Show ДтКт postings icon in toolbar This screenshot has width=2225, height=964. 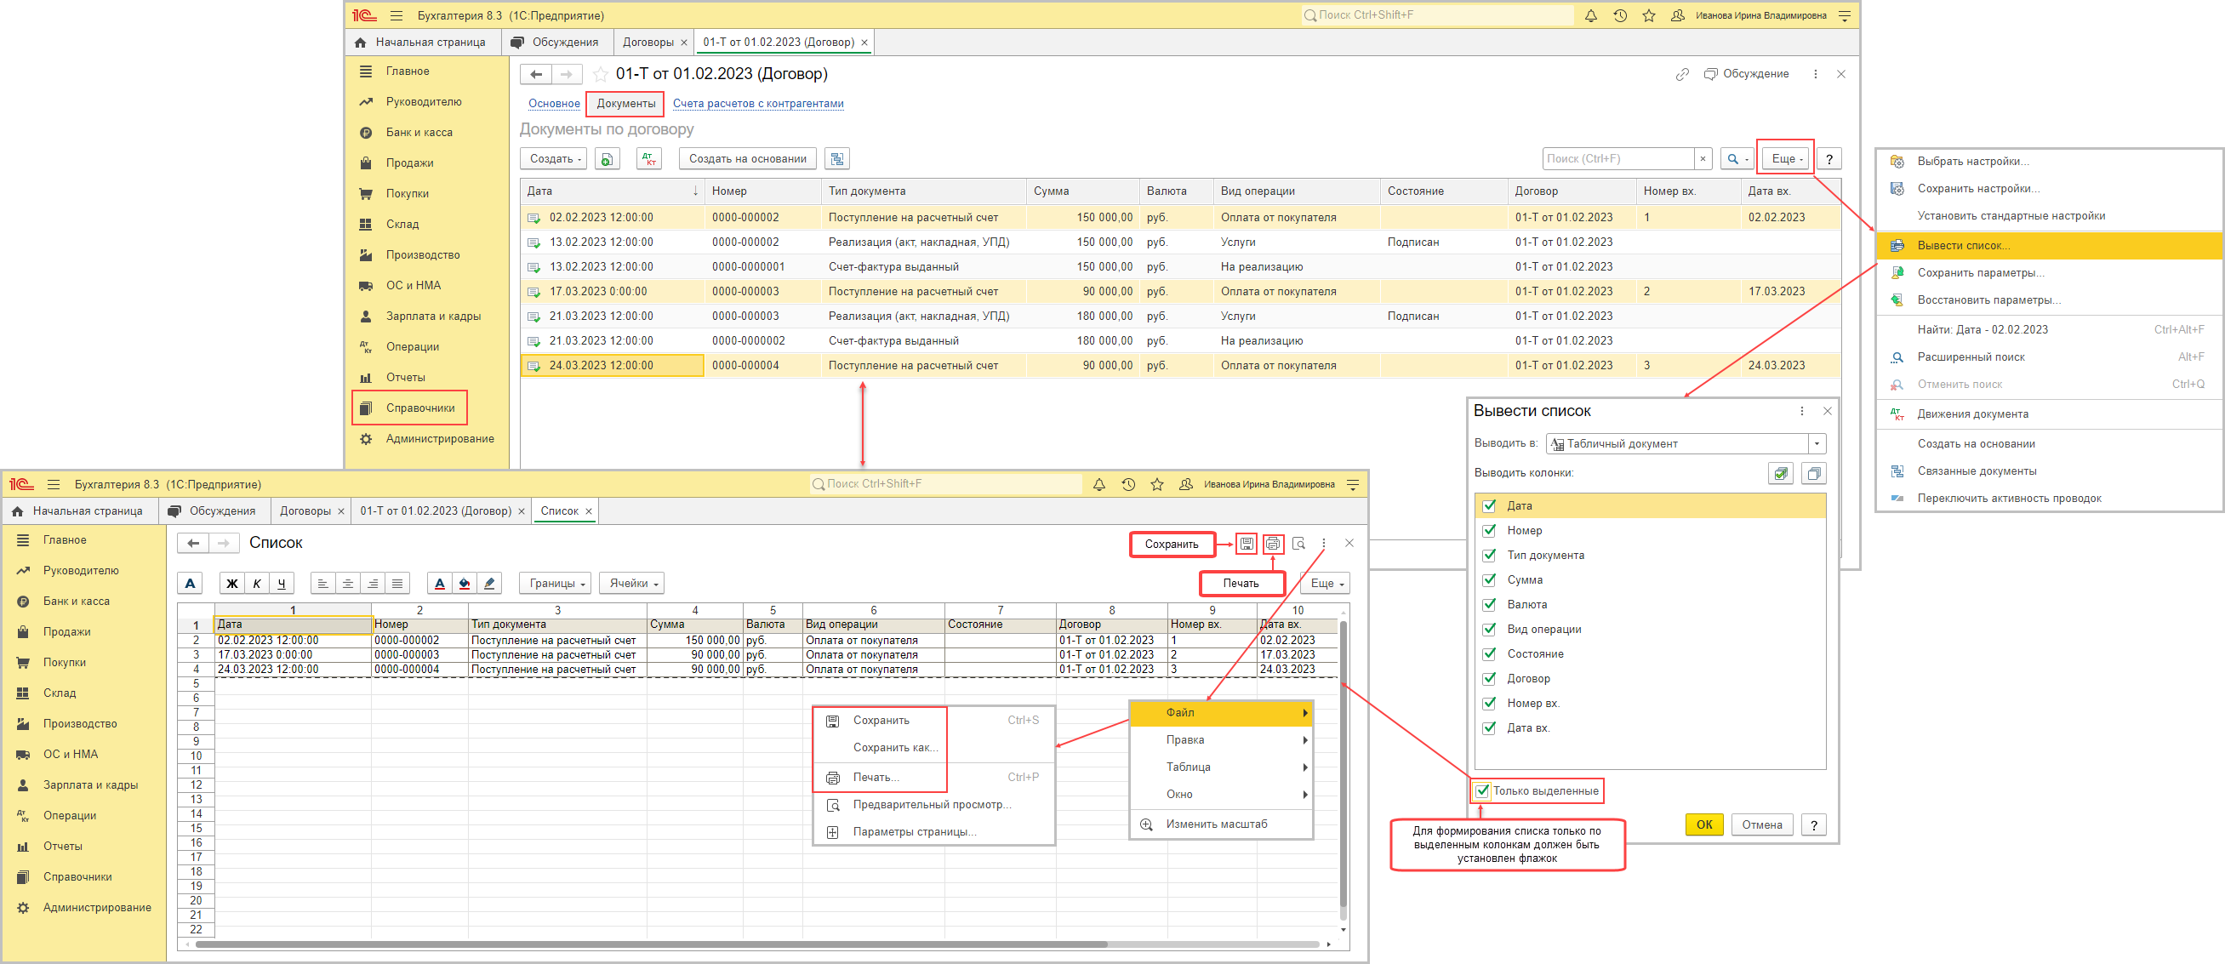coord(648,159)
